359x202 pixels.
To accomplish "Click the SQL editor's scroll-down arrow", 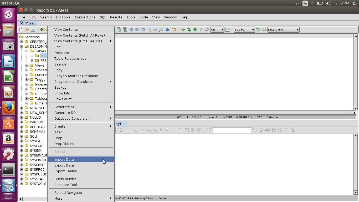I will 356,108.
